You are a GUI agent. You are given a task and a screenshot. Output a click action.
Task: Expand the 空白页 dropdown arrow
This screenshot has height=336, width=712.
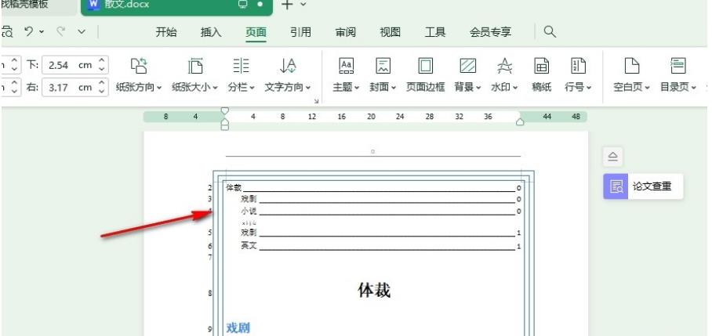click(647, 88)
